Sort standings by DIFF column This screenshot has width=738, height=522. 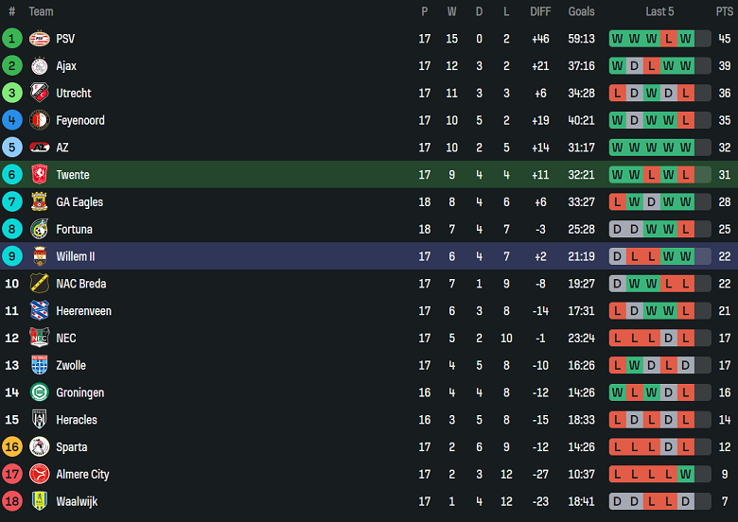click(x=540, y=11)
